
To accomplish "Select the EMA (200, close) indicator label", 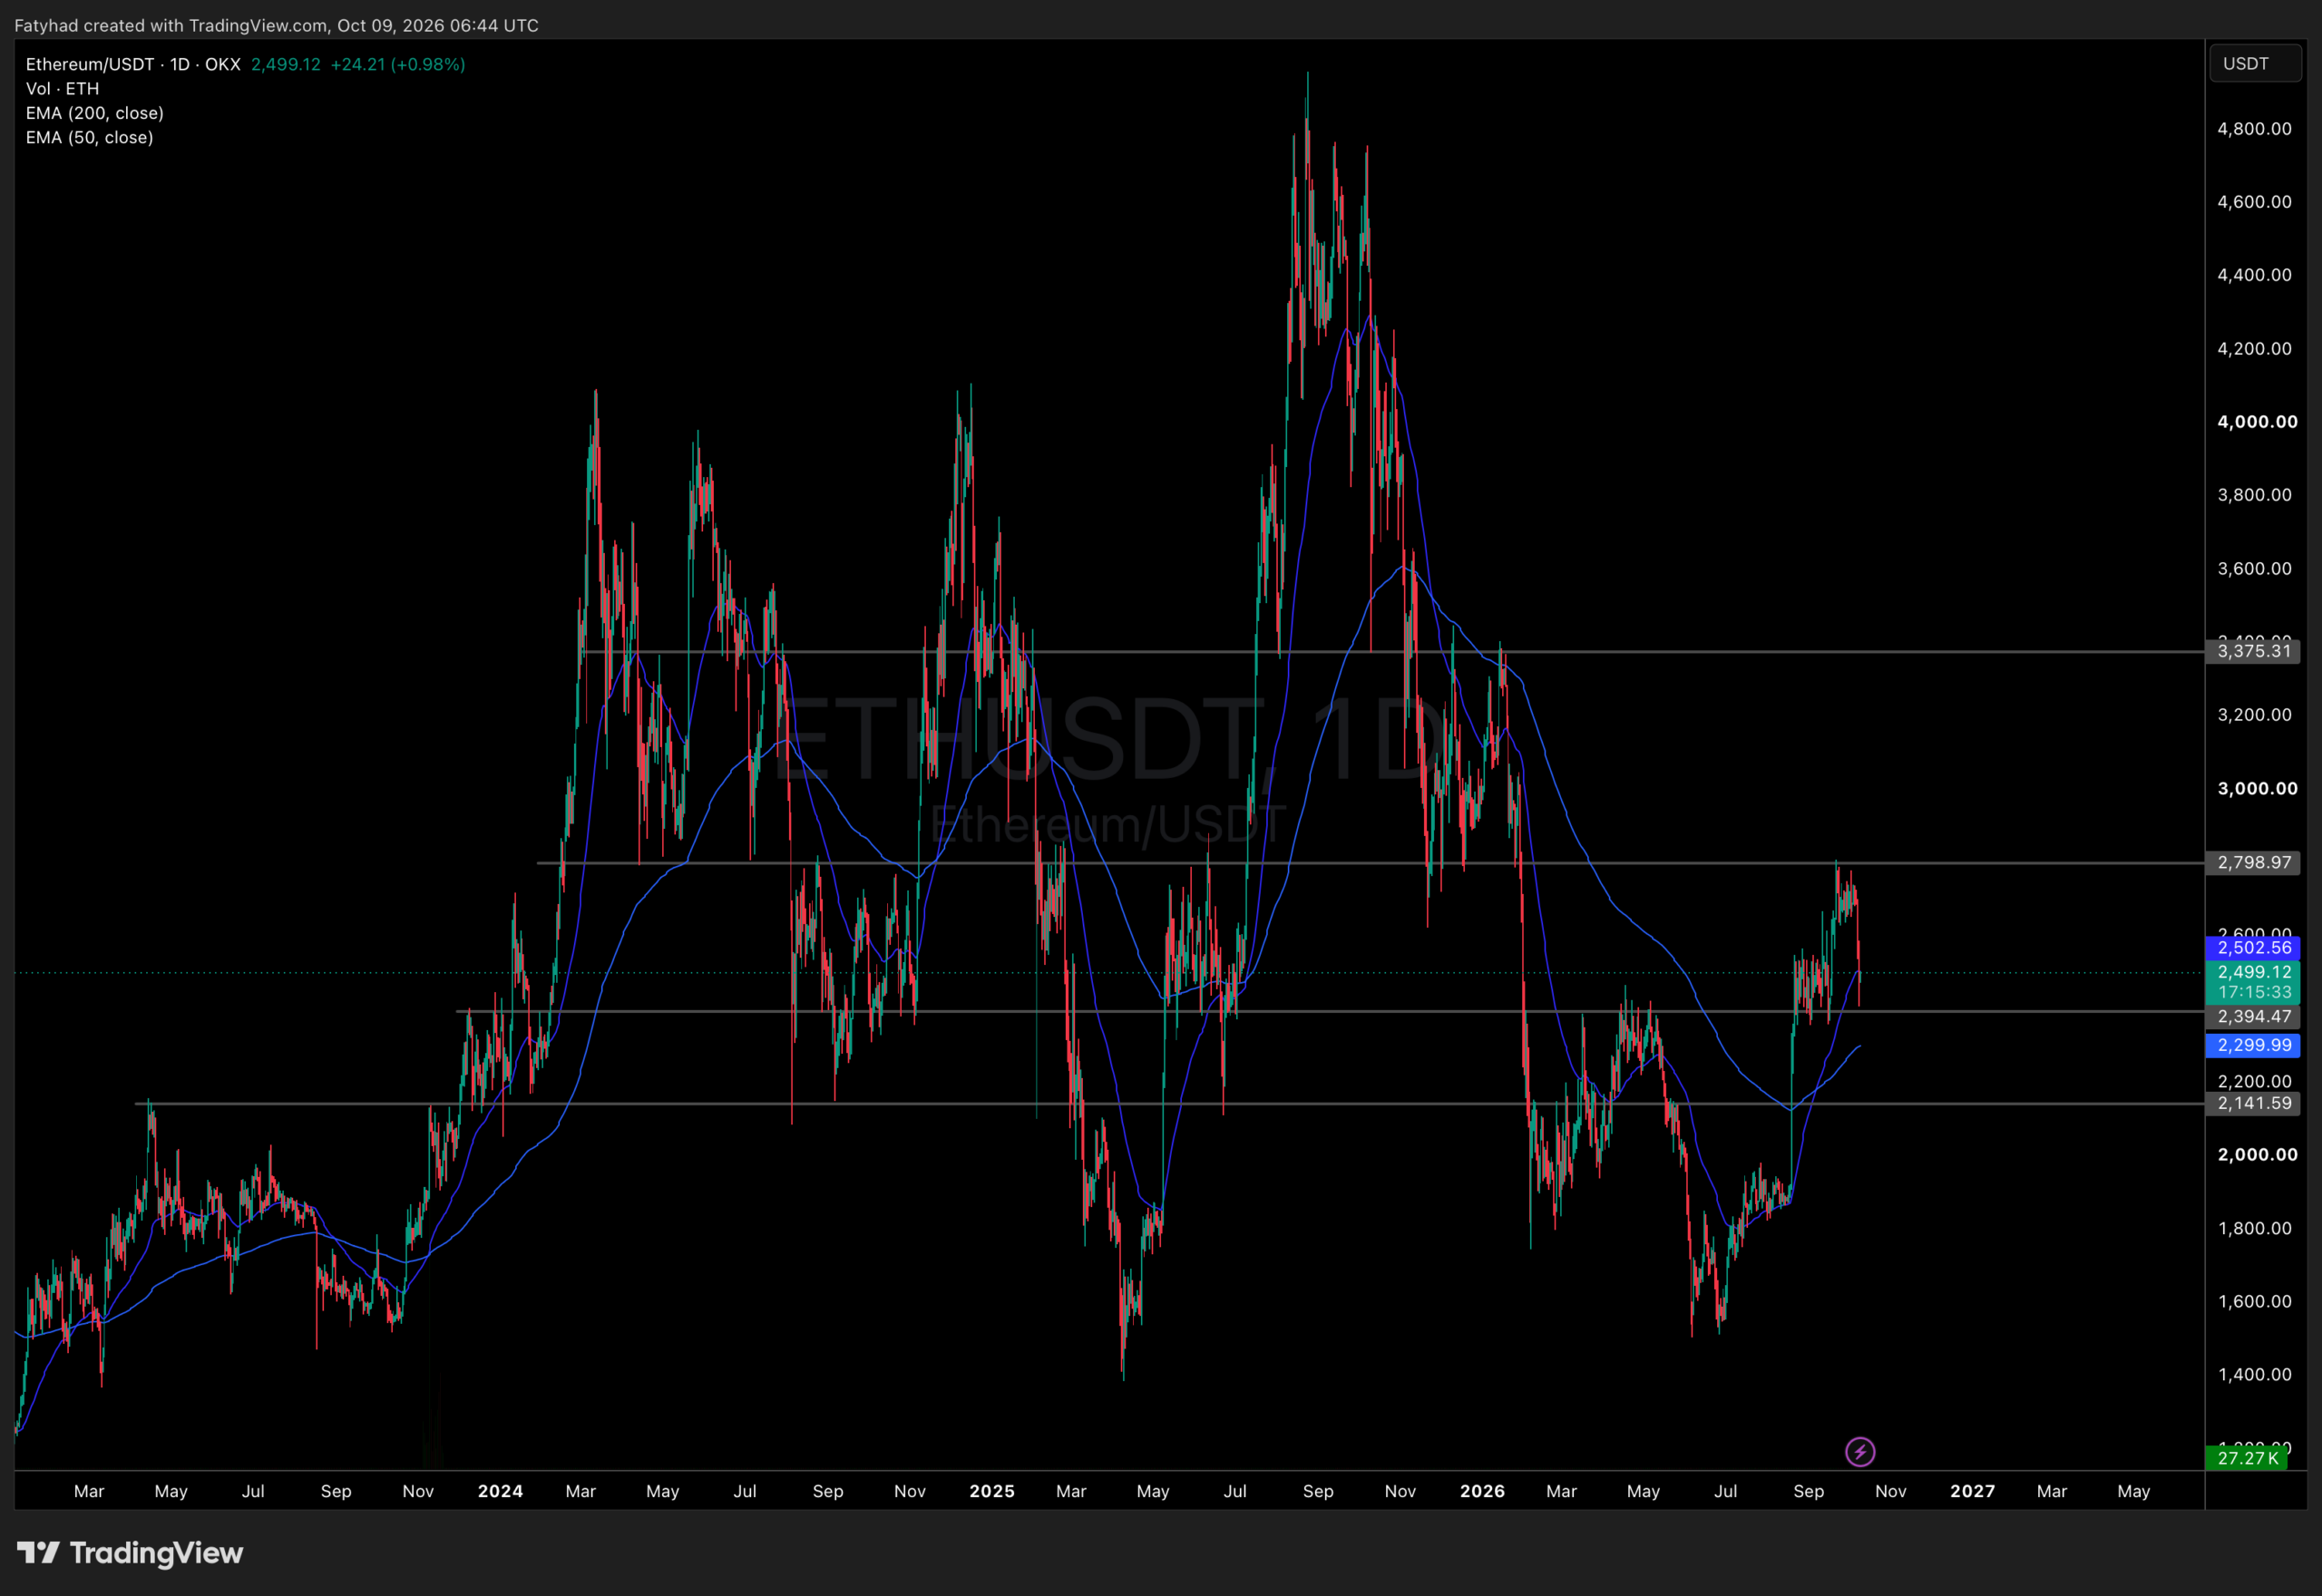I will (95, 113).
